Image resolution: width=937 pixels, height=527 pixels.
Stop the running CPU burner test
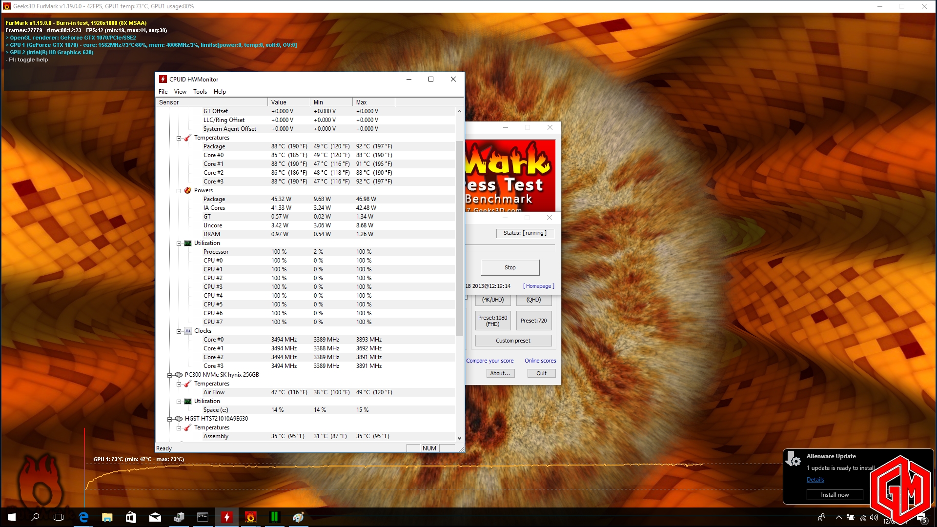coord(510,267)
